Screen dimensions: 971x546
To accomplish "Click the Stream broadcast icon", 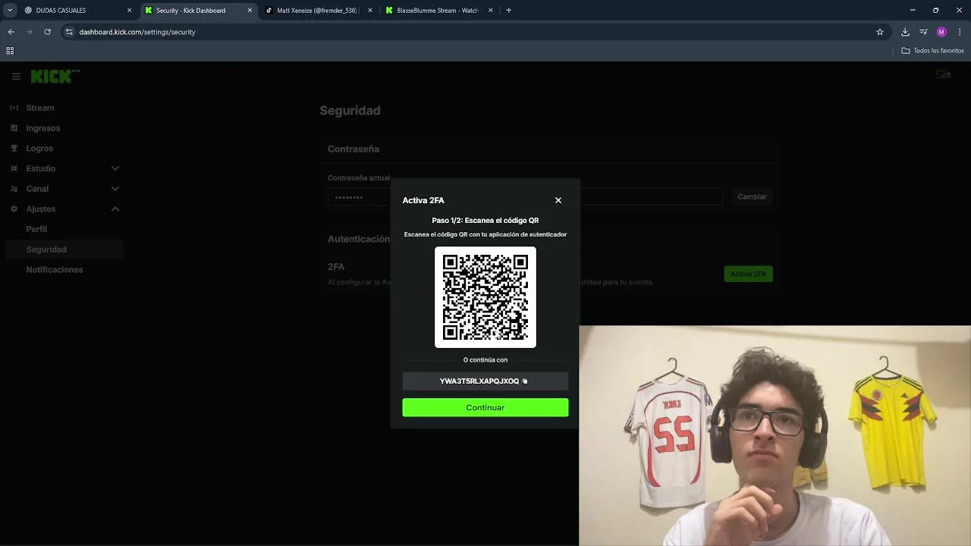I will [x=14, y=108].
